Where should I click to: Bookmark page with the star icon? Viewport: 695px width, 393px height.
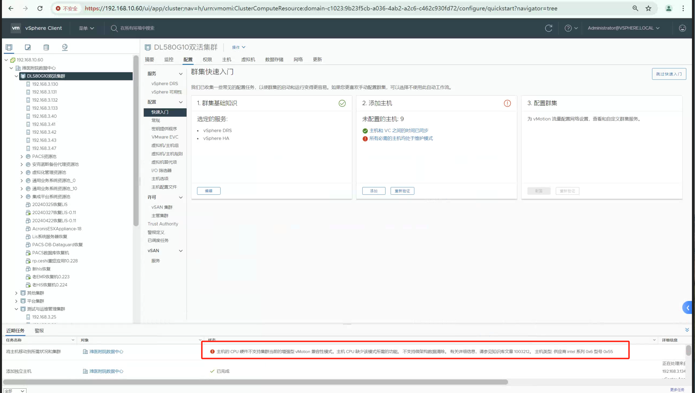click(648, 9)
